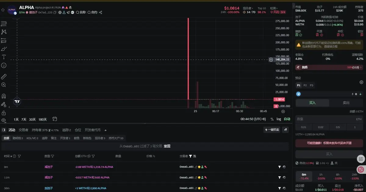The image size is (366, 192).
Task: Filter trades by 聪明钱 3
Action: [18, 138]
